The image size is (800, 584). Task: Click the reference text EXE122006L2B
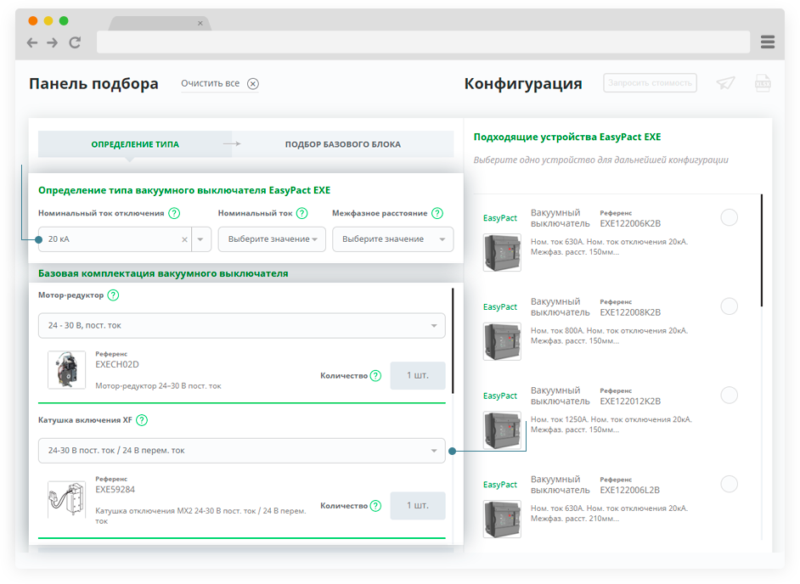(x=629, y=490)
